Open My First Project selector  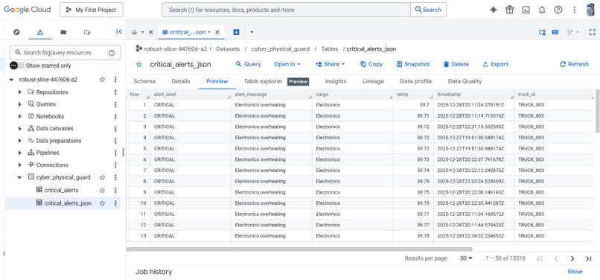(x=92, y=10)
